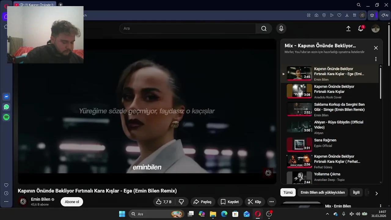
Task: Open YouTube notifications bell
Action: click(361, 28)
